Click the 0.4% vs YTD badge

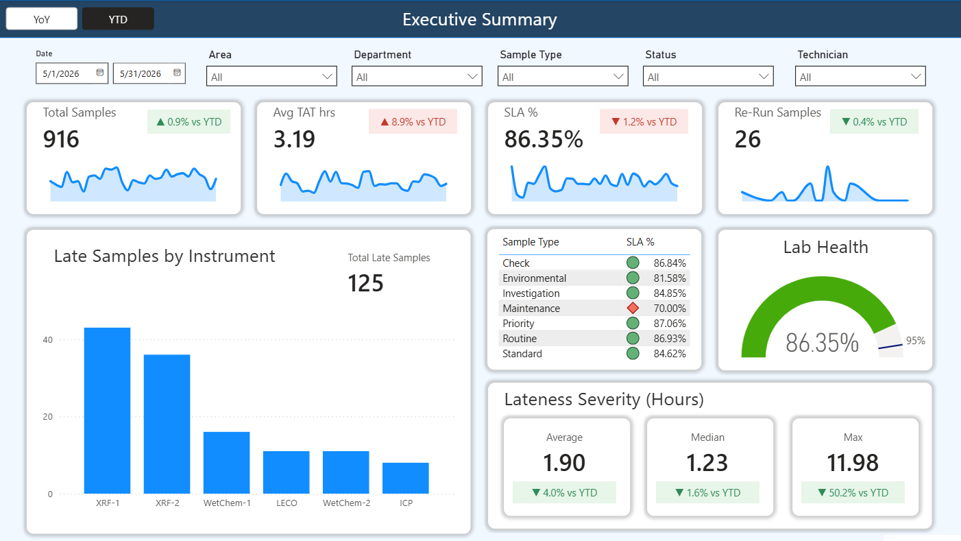(x=874, y=122)
